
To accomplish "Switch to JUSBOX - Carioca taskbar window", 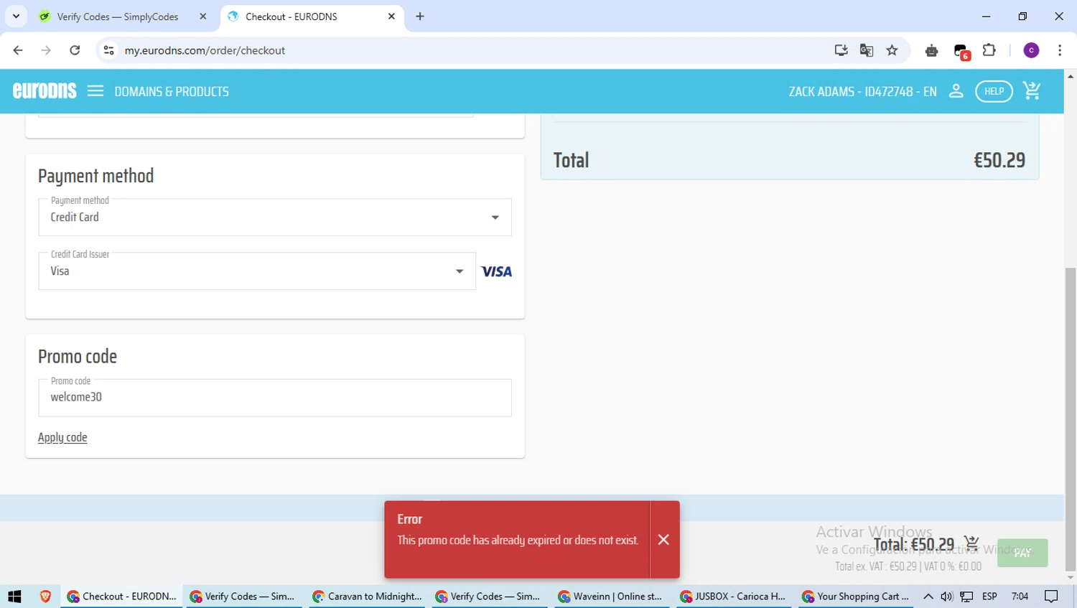I will pyautogui.click(x=732, y=597).
